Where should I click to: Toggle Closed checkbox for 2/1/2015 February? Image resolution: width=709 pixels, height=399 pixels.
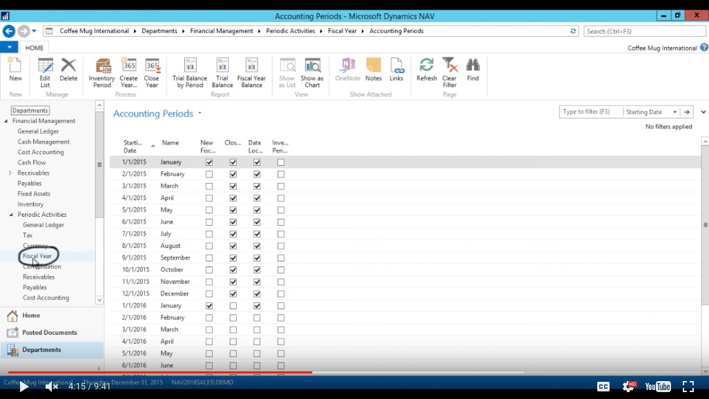[x=233, y=174]
